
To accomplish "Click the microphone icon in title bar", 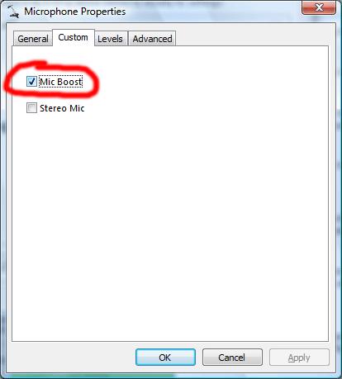I will pyautogui.click(x=12, y=12).
